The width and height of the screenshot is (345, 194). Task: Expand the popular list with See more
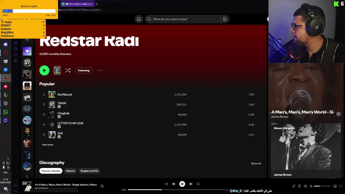point(48,145)
